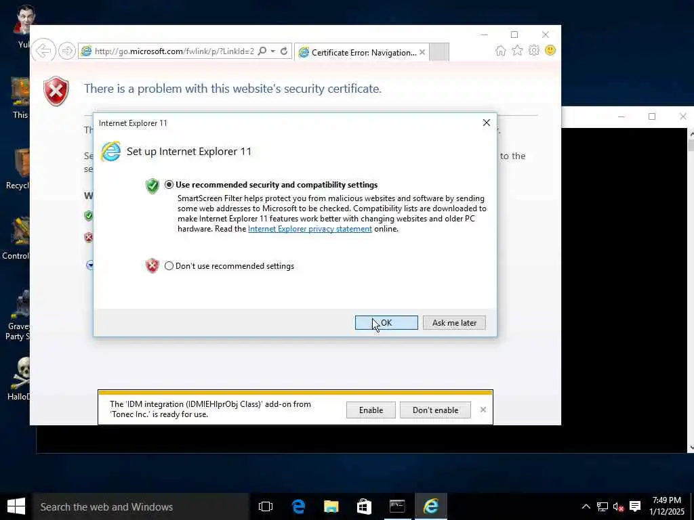Click Internet Explorer taskbar icon
This screenshot has height=520, width=694.
point(430,506)
